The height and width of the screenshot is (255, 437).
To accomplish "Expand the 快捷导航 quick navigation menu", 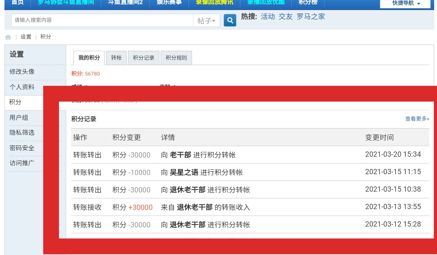I will point(405,3).
